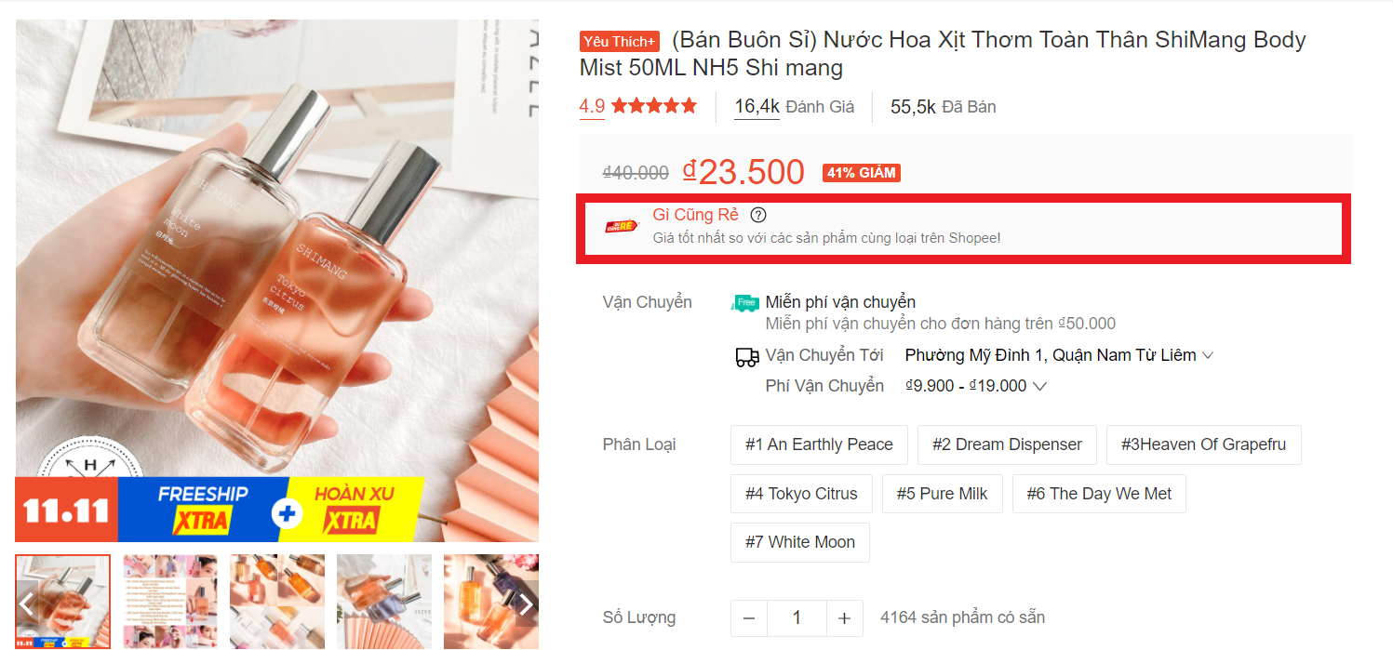Click the main perfume bottle product image

click(277, 281)
